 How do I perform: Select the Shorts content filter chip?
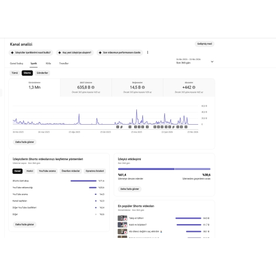(27, 73)
